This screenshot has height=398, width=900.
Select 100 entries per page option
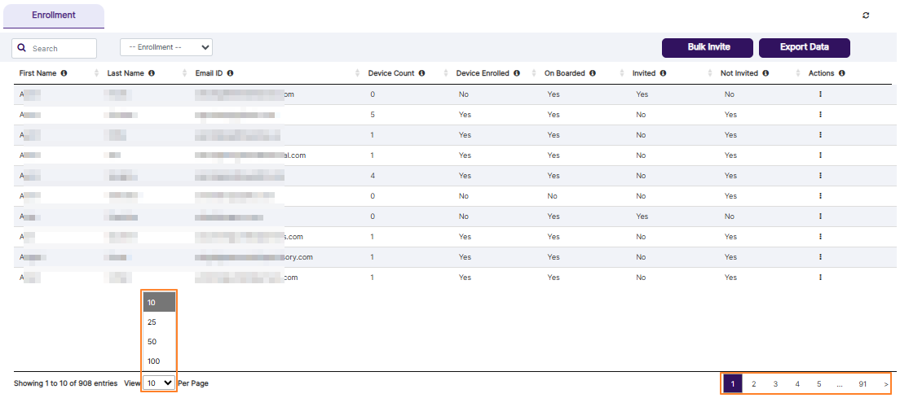[x=159, y=361]
